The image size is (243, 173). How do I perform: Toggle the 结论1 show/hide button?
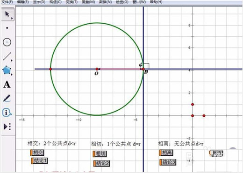pos(39,161)
